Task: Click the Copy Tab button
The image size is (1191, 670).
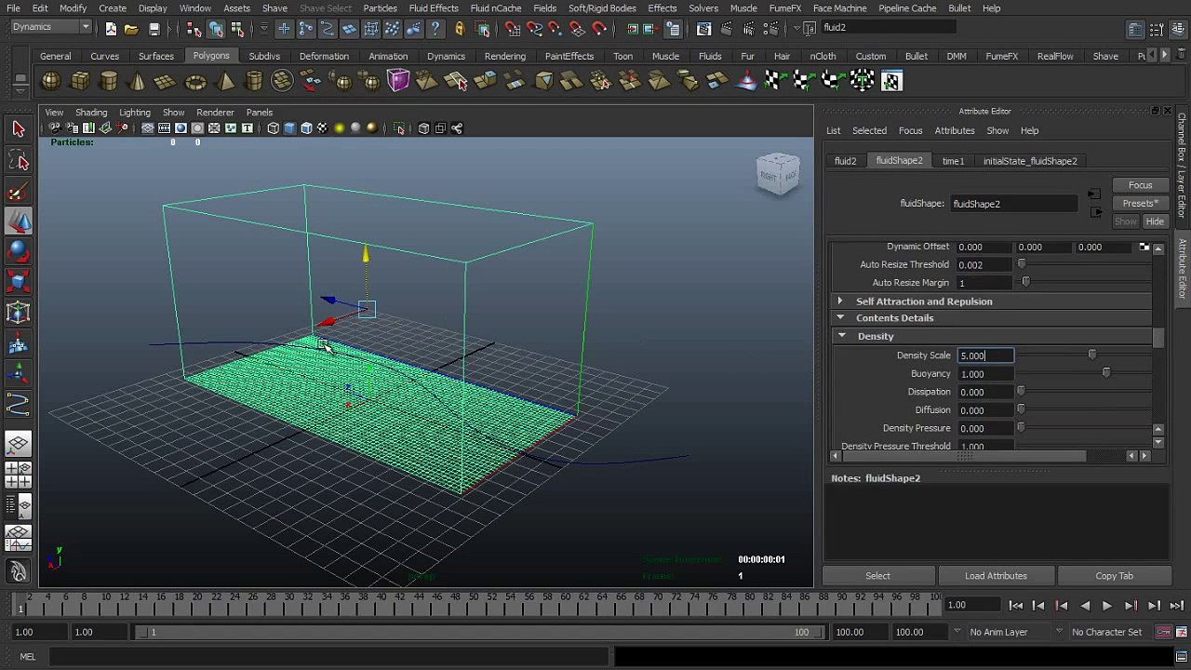Action: tap(1114, 576)
